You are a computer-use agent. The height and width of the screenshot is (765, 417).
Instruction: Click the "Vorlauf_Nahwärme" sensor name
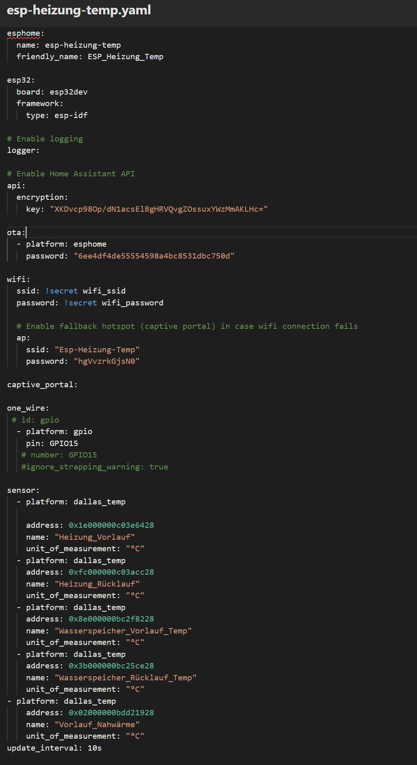97,725
